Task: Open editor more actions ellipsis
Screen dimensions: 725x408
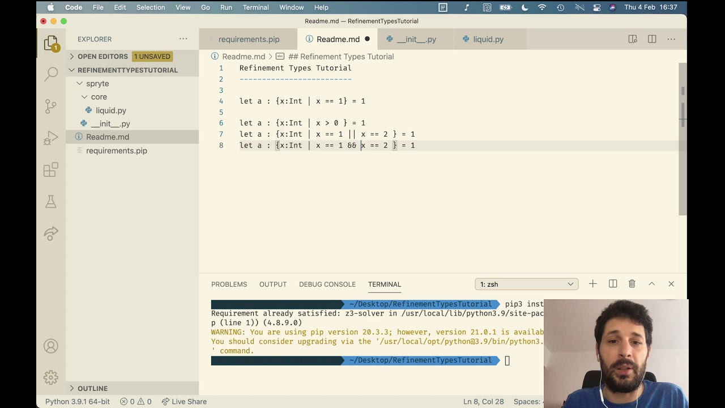Action: 671,39
